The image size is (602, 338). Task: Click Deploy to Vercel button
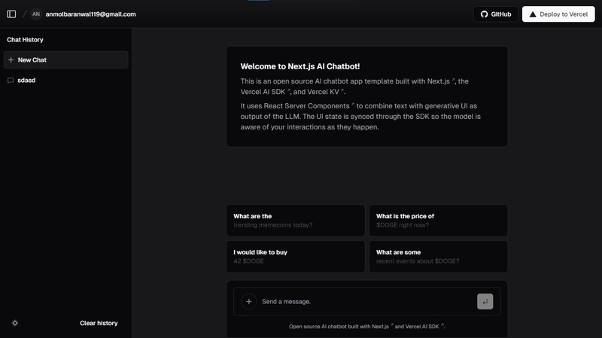point(558,14)
